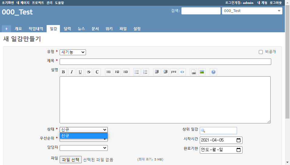Collapse the 상태 status dropdown
Viewport: 290px width, 165px height.
[84, 130]
